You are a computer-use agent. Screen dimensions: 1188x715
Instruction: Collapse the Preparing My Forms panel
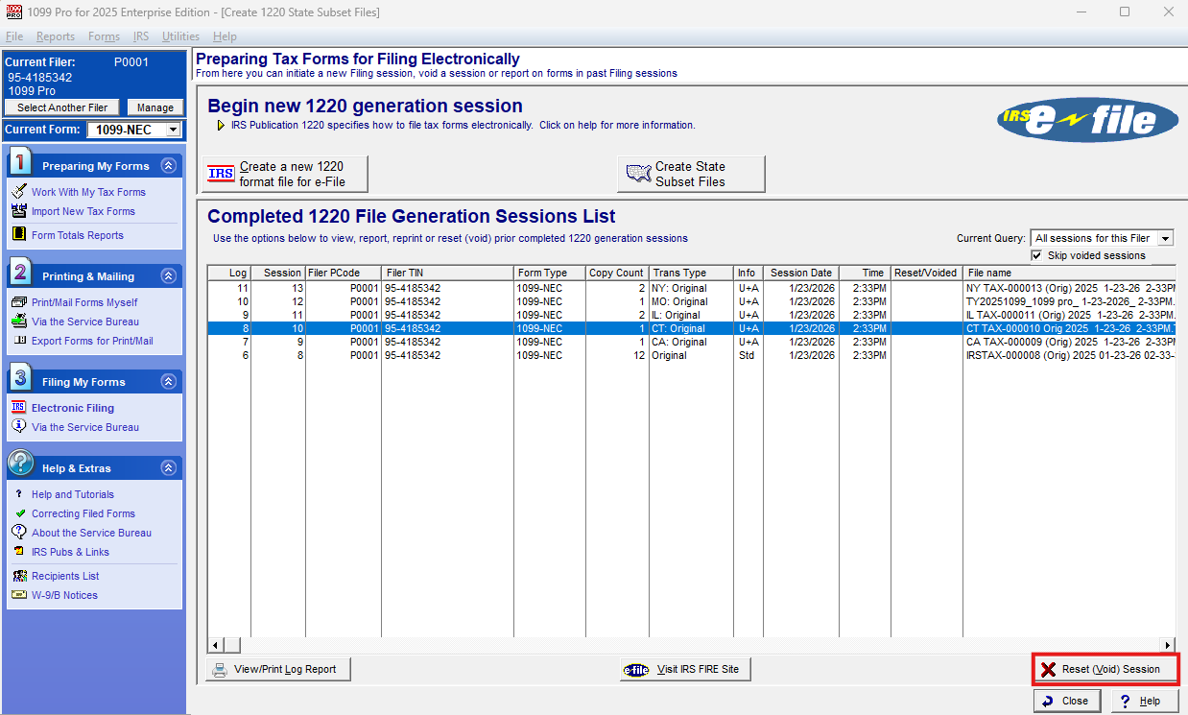[x=169, y=166]
